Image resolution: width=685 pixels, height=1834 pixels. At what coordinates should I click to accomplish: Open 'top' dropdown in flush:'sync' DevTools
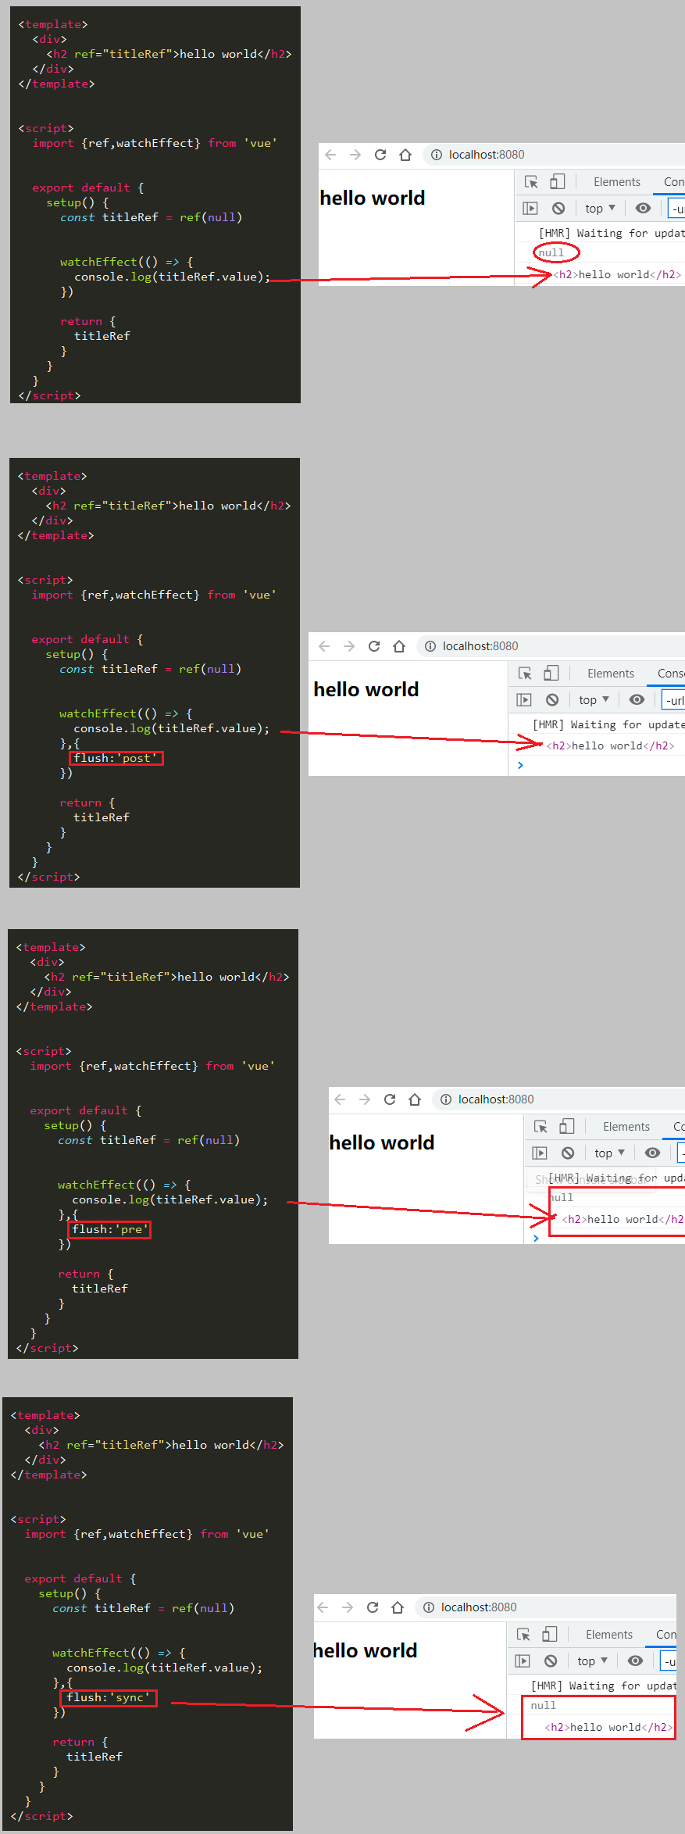[592, 1661]
